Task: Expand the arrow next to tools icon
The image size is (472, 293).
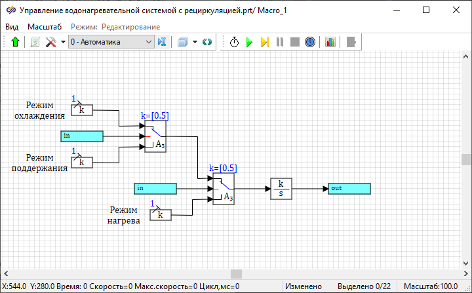Action: click(x=62, y=42)
